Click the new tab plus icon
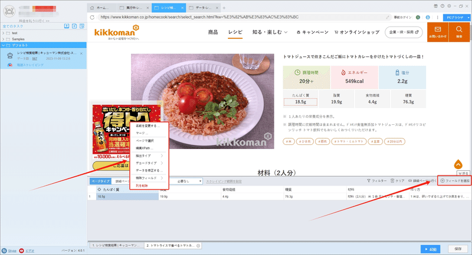The height and width of the screenshot is (255, 472). click(x=224, y=8)
